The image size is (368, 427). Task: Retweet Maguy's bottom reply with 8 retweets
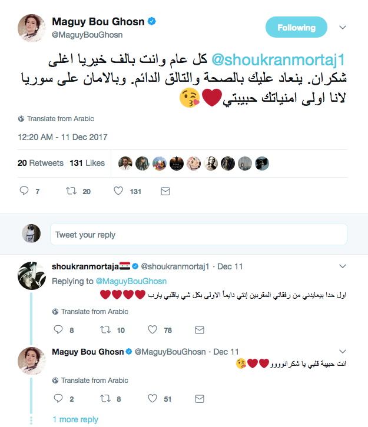click(104, 399)
